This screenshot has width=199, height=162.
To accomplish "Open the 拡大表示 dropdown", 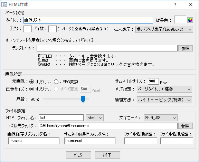I will coord(164,29).
